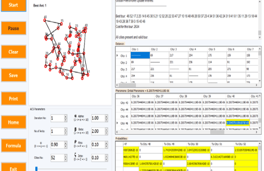
Task: Select Distance table column header City: 4
Action: (198, 49)
